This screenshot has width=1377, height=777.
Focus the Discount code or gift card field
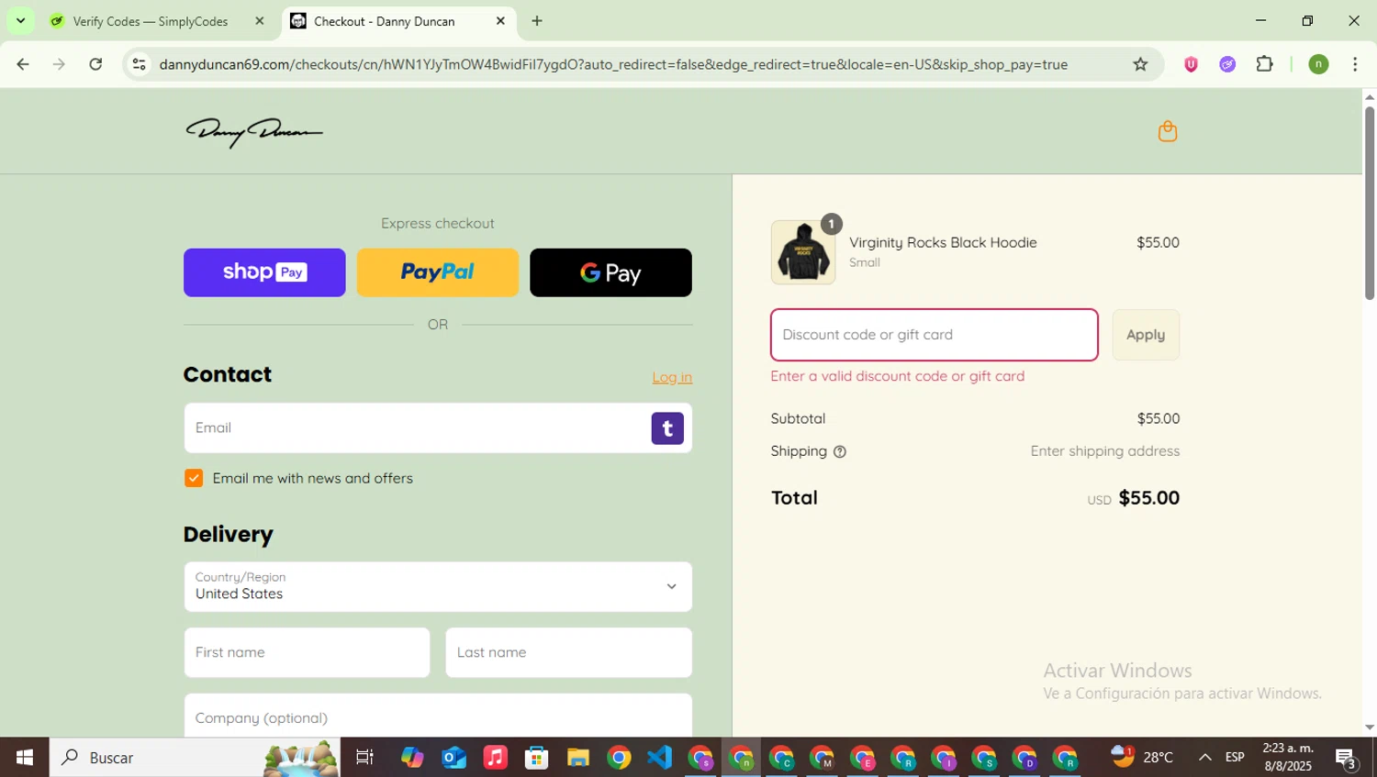[x=935, y=335]
